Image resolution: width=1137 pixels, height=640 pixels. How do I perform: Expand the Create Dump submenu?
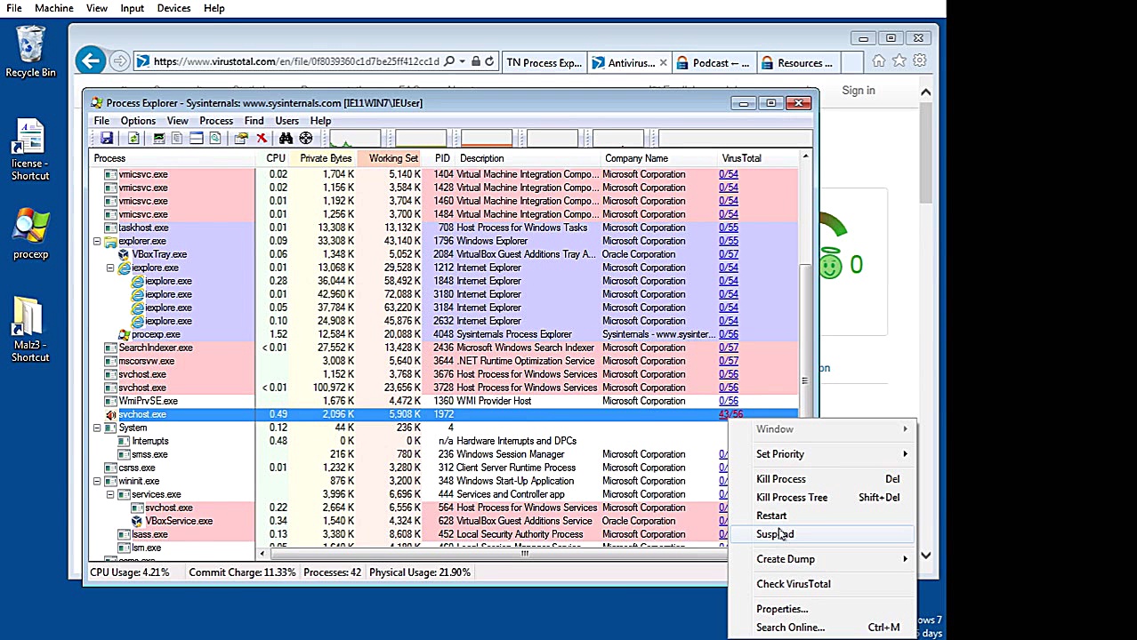822,559
